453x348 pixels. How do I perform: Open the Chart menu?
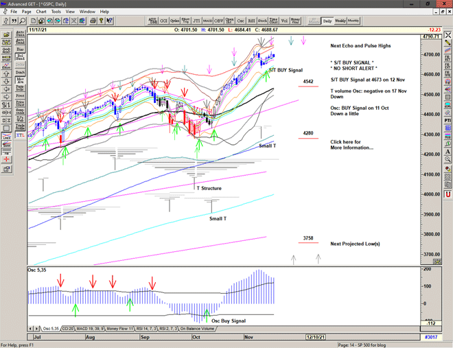pos(41,12)
